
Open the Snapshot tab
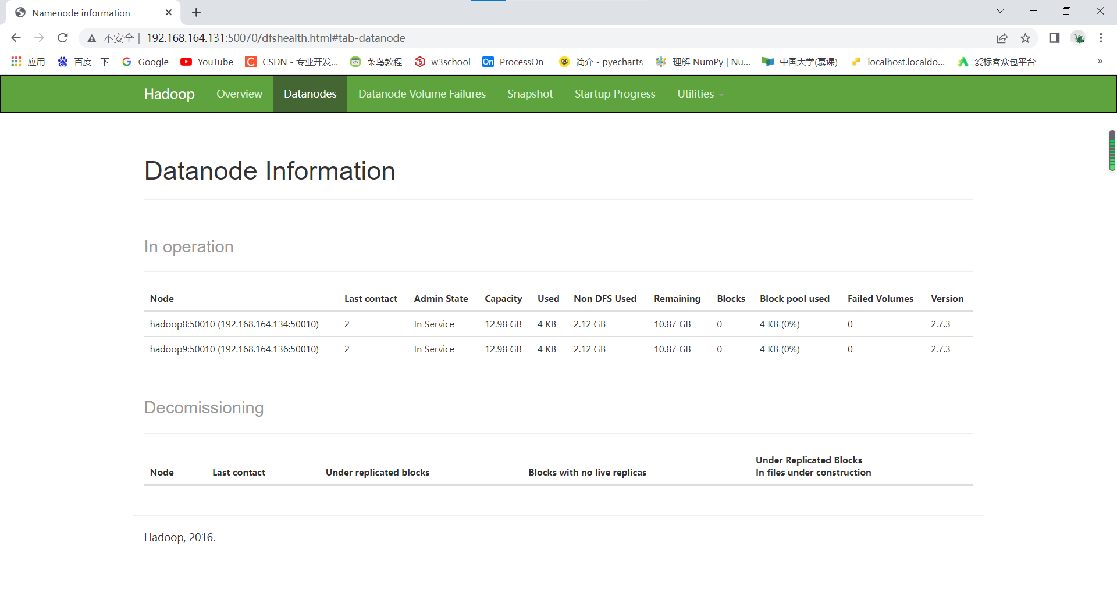[x=530, y=94]
